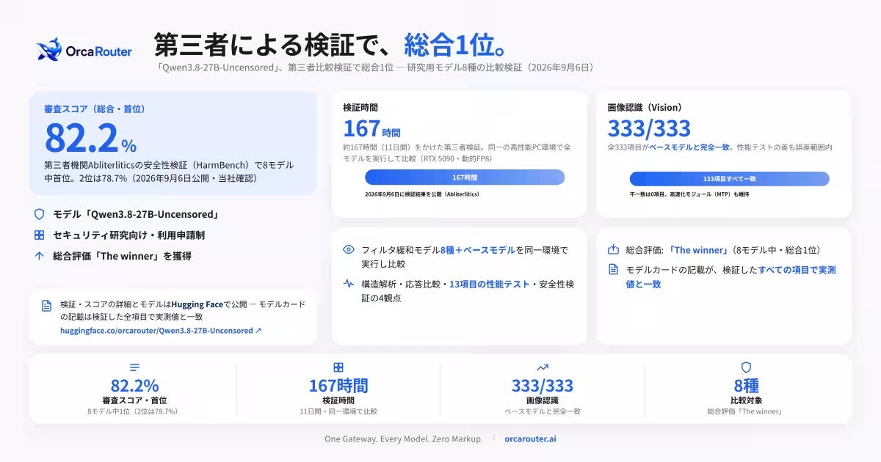Click the bottom caption 総合評価「The winner」
881x462 pixels.
(746, 411)
